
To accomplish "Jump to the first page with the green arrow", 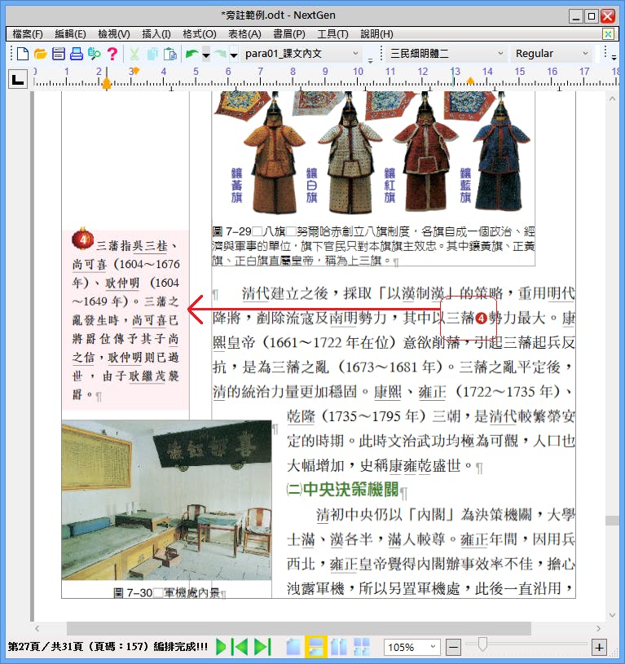I will [x=240, y=647].
